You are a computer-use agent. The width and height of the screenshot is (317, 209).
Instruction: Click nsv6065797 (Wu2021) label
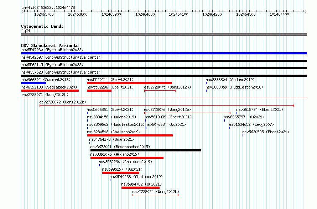(244, 117)
